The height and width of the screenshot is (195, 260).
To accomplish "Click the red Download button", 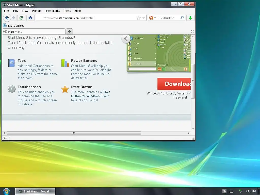I will (x=174, y=84).
